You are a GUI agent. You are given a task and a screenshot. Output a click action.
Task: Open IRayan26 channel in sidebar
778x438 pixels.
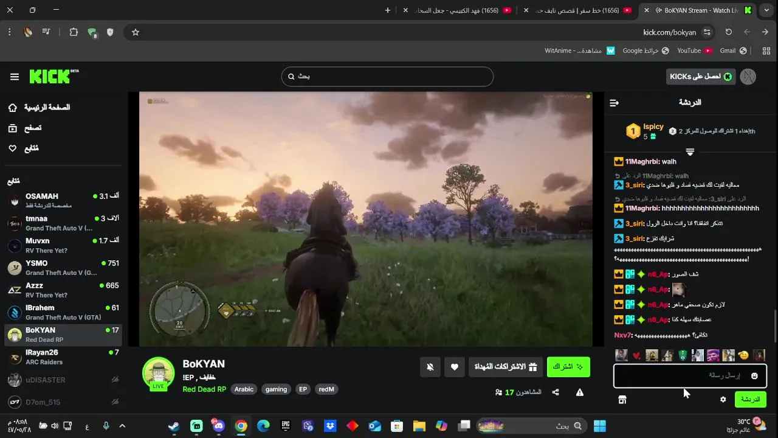tap(63, 357)
